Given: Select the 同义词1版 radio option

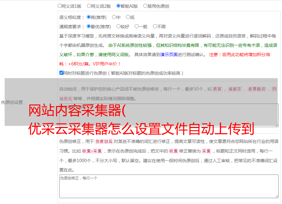Looking at the screenshot, I should (x=59, y=6).
